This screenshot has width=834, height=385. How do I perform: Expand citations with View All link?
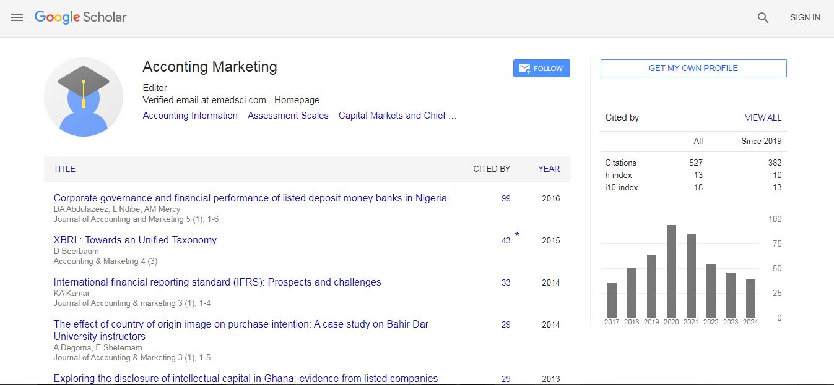[763, 117]
